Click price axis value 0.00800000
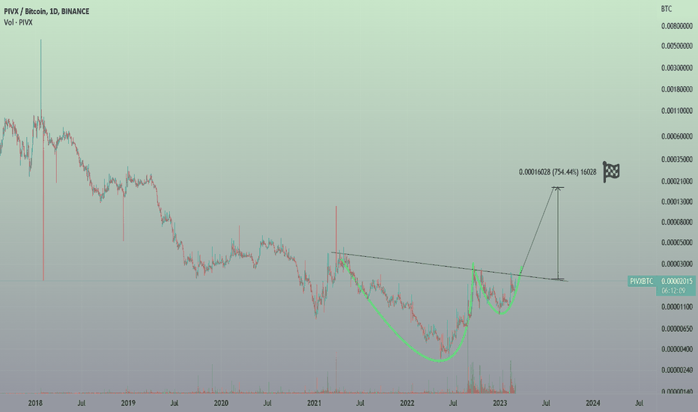This screenshot has width=698, height=412. coord(676,26)
